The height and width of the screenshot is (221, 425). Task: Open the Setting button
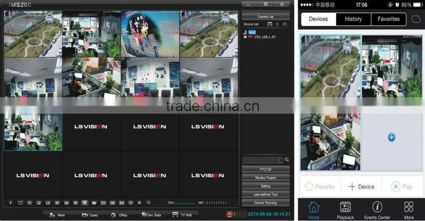pyautogui.click(x=265, y=186)
